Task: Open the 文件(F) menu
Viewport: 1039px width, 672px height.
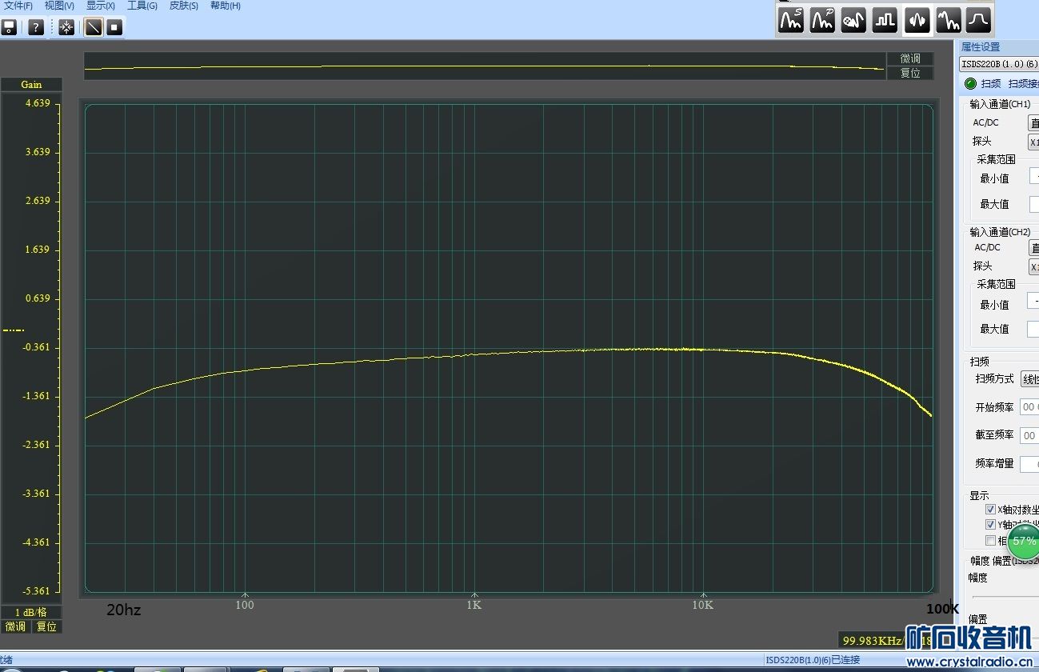Action: [x=18, y=6]
